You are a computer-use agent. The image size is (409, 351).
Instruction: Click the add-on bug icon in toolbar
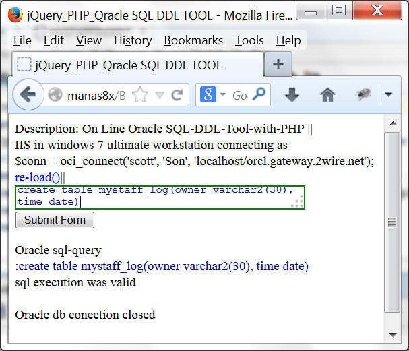[x=363, y=94]
